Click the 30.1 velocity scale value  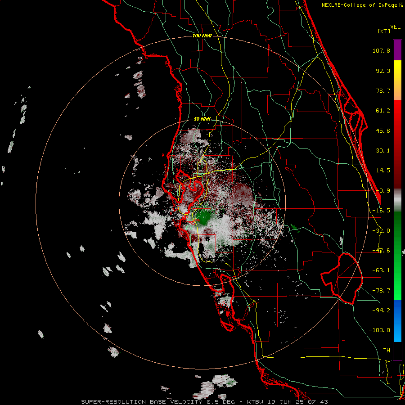pos(383,151)
